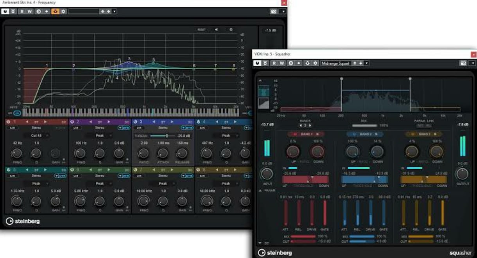Take snapshot with Frequency camera icon
Image resolution: width=477 pixels, height=258 pixels.
pos(273,11)
